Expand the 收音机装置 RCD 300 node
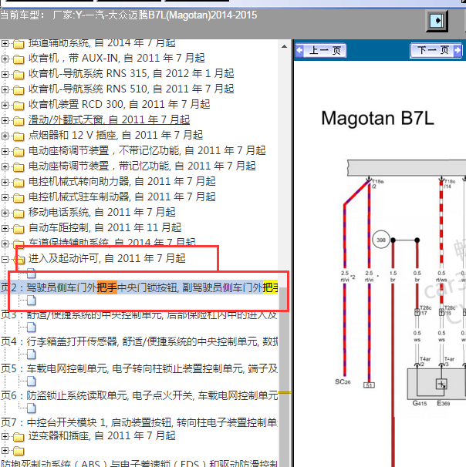 pos(5,105)
